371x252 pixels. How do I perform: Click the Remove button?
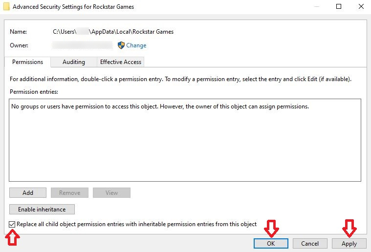pos(70,193)
